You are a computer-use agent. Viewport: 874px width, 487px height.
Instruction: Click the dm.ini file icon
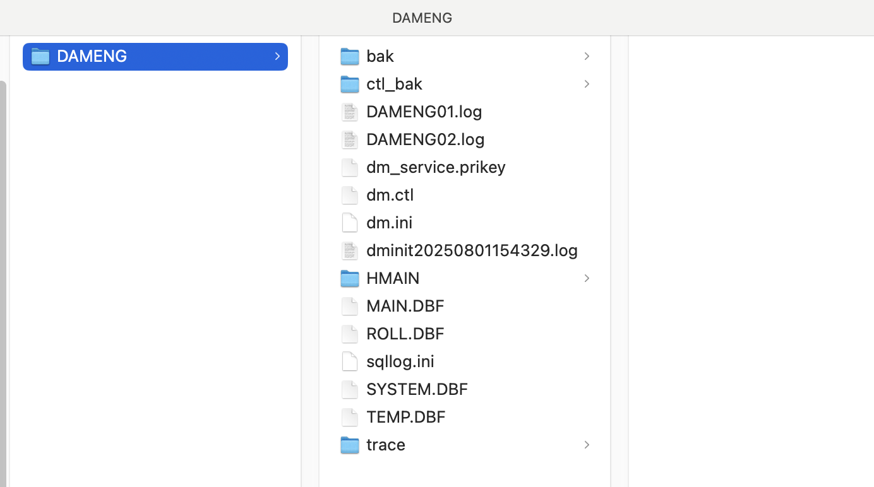(349, 223)
